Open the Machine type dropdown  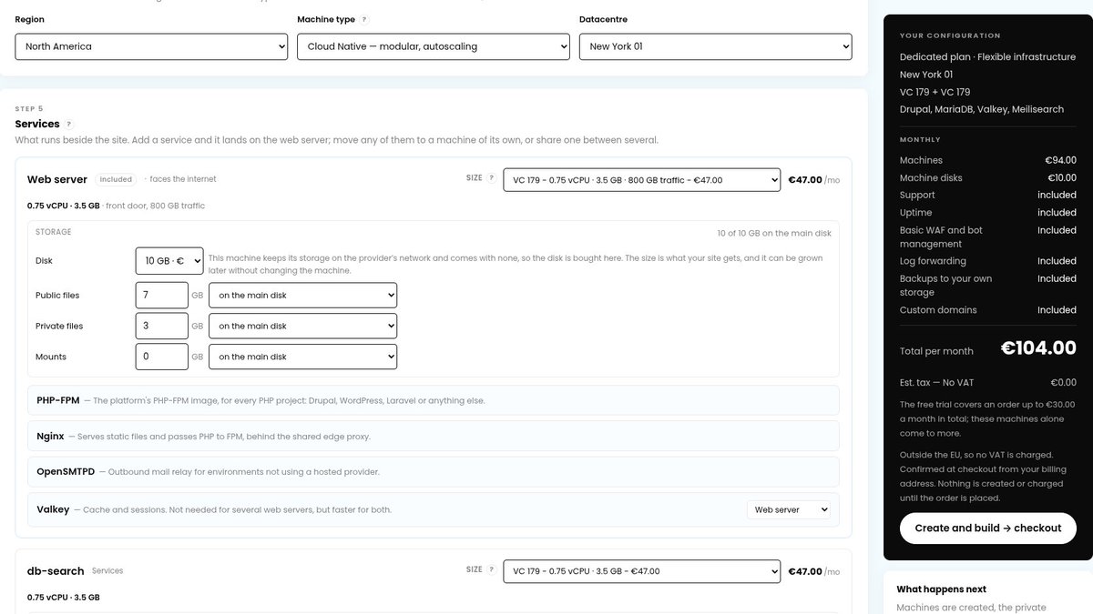tap(434, 46)
